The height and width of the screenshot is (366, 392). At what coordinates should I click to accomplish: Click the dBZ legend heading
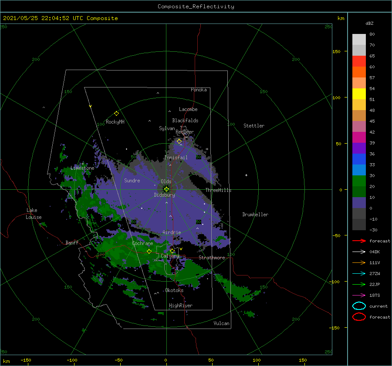click(x=369, y=23)
